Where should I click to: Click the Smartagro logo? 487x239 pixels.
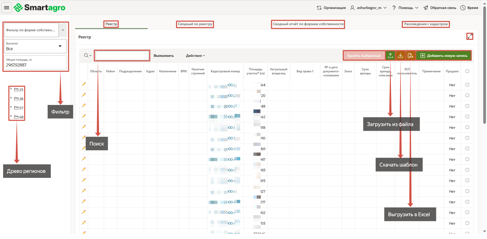pyautogui.click(x=40, y=8)
